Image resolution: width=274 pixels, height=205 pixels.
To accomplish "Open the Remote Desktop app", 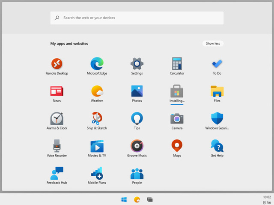I will click(x=57, y=64).
